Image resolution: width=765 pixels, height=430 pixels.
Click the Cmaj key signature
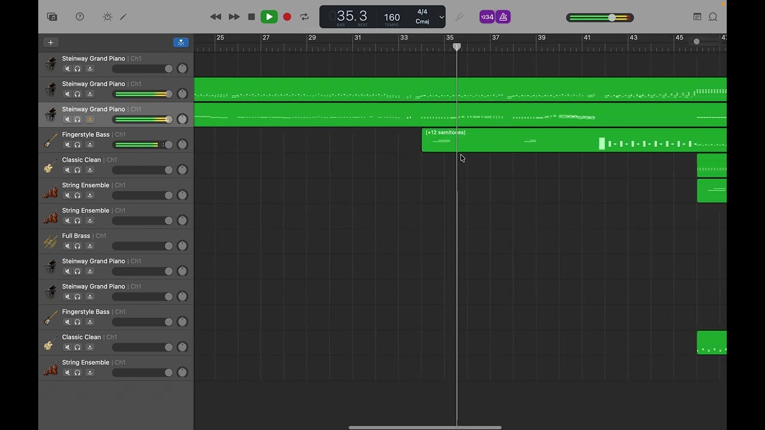[x=422, y=21]
